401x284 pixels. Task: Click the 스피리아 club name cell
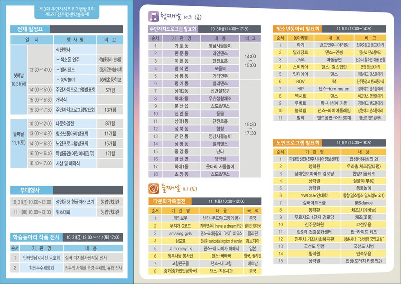(x=300, y=67)
